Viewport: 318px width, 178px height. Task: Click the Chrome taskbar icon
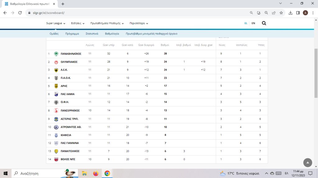coord(107,173)
